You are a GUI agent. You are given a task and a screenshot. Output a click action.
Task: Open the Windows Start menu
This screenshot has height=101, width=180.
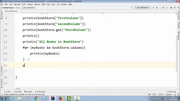pyautogui.click(x=4, y=98)
